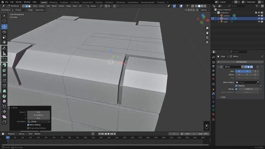Viewport: 265px width, 149px height.
Task: Toggle the Clipping checkbox in Mirror modifier
Action: pos(236,86)
